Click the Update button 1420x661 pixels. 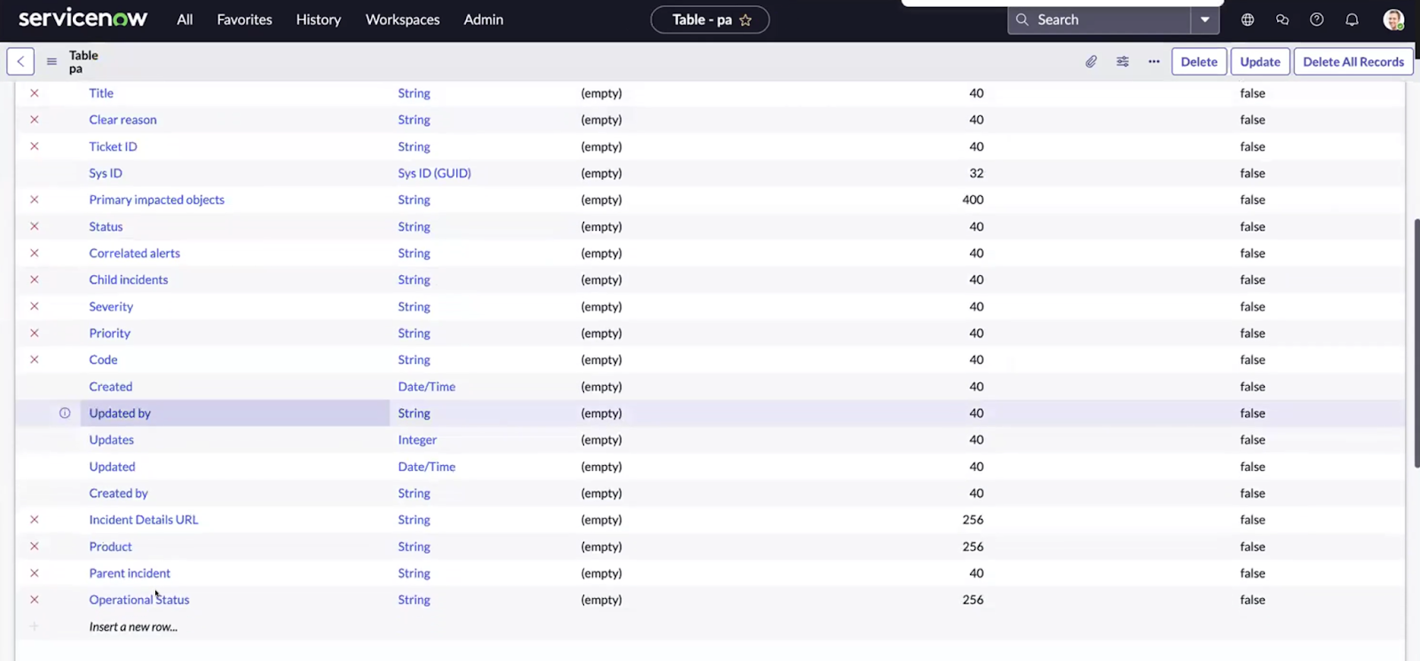coord(1260,61)
